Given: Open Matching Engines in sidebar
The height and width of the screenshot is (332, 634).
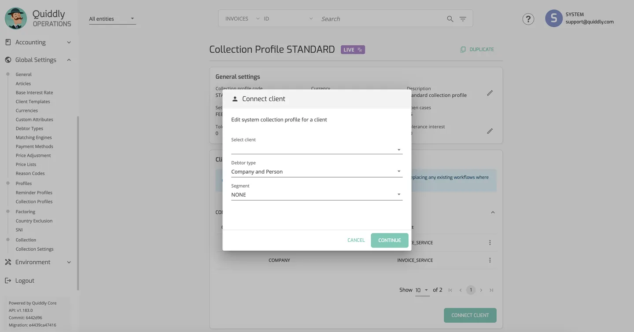Looking at the screenshot, I should point(33,138).
